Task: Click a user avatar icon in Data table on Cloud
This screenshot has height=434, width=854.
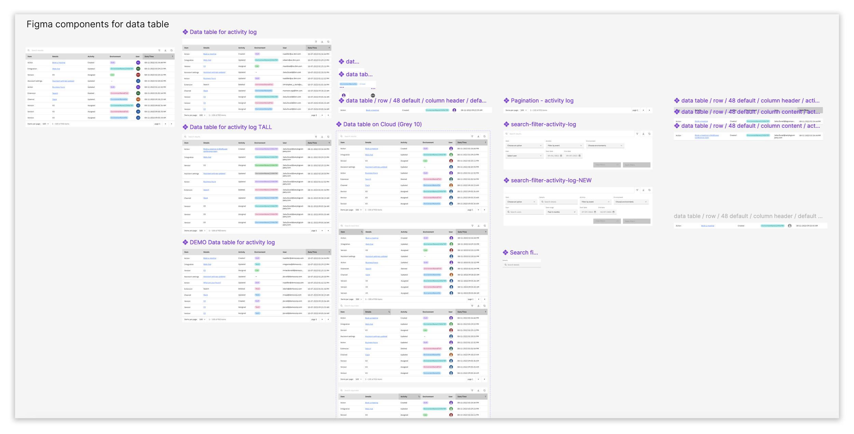Action: tap(451, 149)
